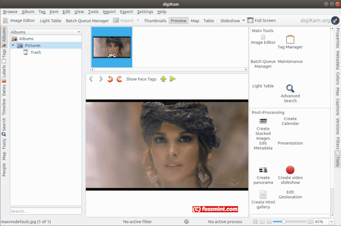341x226 pixels.
Task: Rotate the preview image left
Action: pyautogui.click(x=110, y=79)
